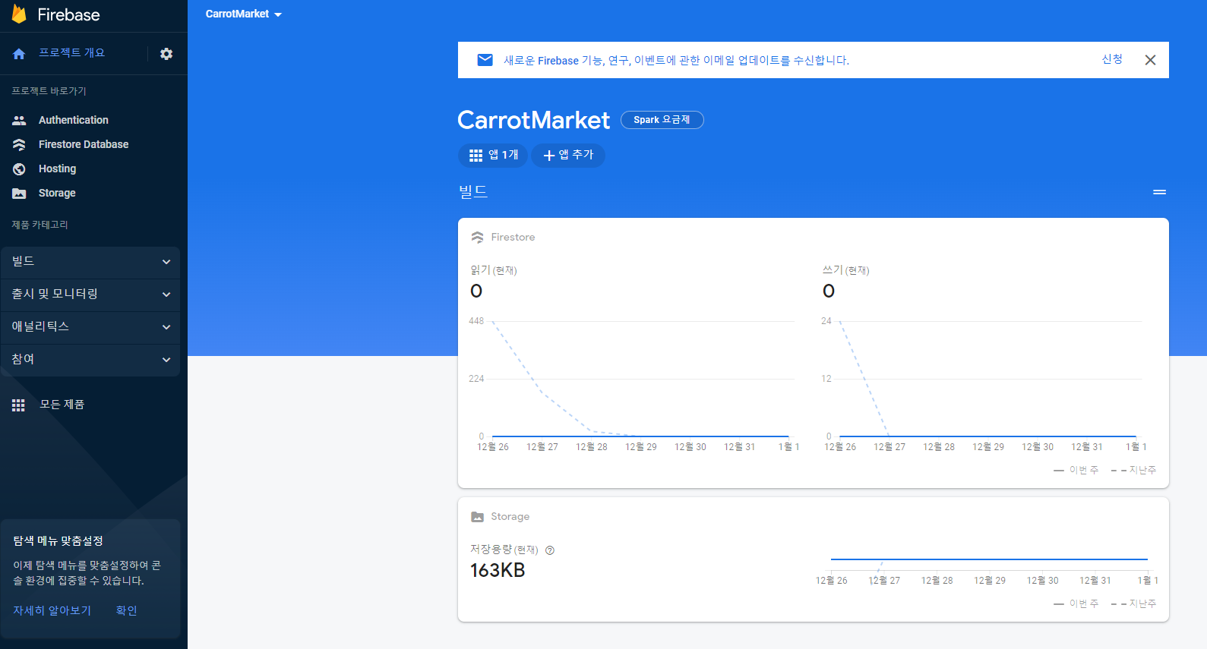Image resolution: width=1207 pixels, height=649 pixels.
Task: Click the reads line chart area
Action: pos(640,379)
